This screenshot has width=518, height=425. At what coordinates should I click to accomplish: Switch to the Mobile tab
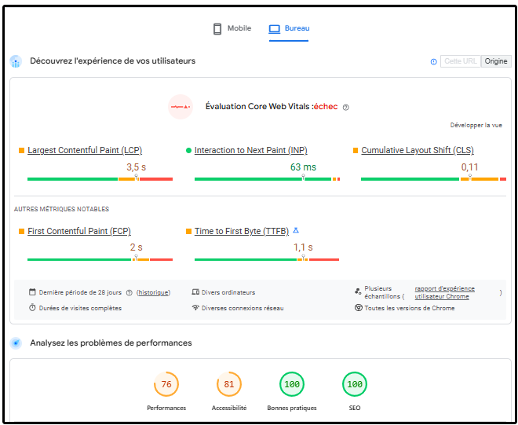click(x=232, y=29)
